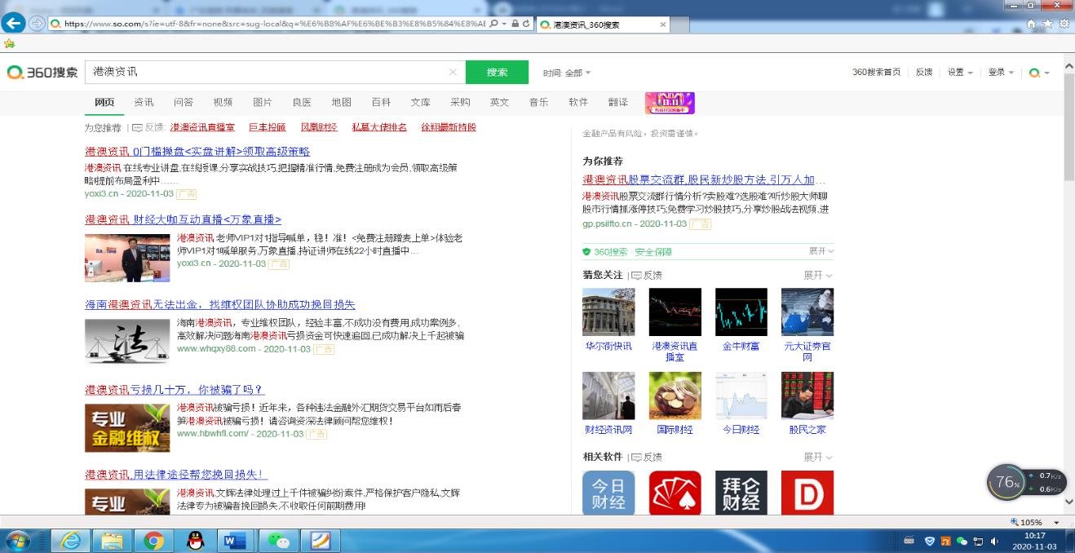
Task: Open the browser tools gear icon
Action: [1064, 24]
